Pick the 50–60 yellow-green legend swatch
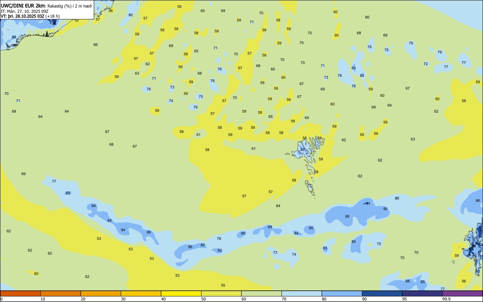Viewport: 483px width, 302px height. 221,293
